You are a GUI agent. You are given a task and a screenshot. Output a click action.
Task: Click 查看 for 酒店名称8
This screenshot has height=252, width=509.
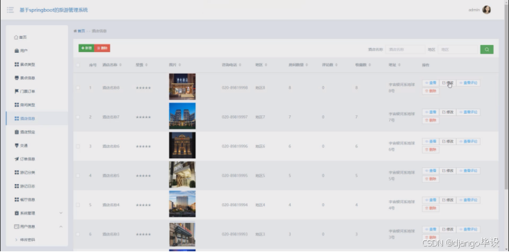pos(430,83)
